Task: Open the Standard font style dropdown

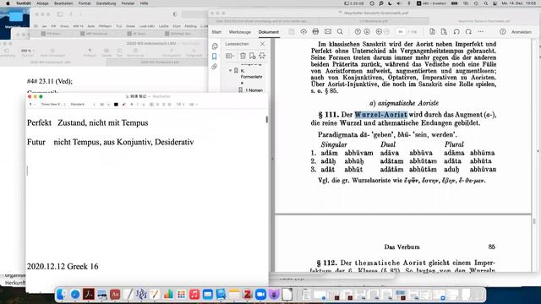Action: 83,105
